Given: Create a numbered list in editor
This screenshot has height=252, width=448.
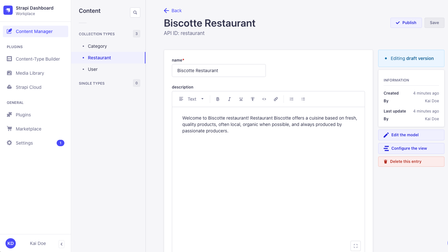Looking at the screenshot, I should point(303,99).
